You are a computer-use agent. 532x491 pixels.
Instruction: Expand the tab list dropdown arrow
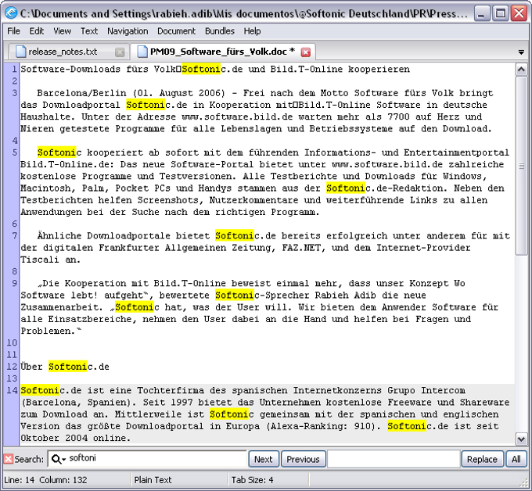tap(521, 52)
